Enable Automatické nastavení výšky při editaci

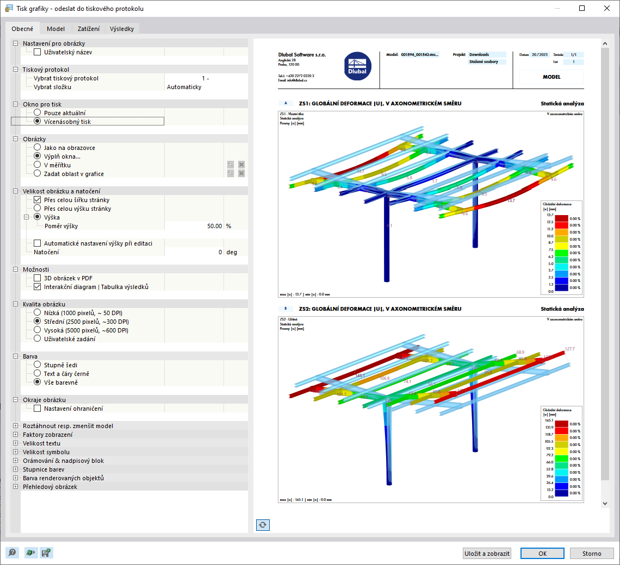coord(37,243)
